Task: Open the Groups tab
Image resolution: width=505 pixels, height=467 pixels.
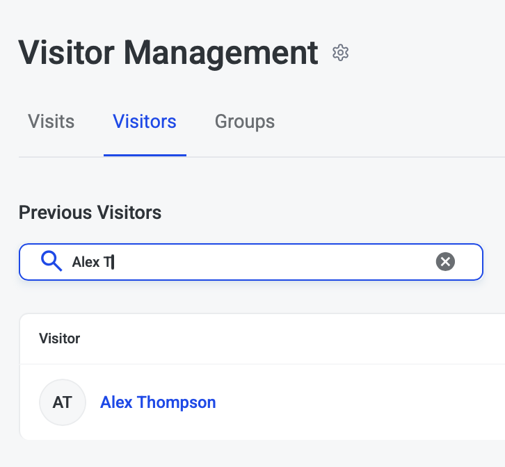Action: click(x=244, y=122)
